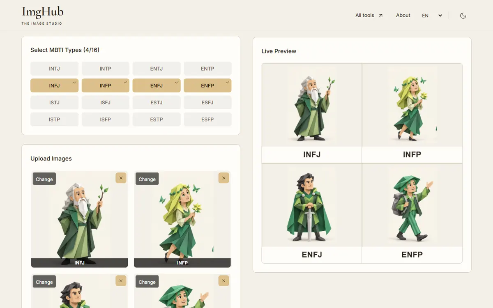Click the INFJ uploaded wizard thumbnail
This screenshot has height=308, width=493.
click(x=80, y=219)
